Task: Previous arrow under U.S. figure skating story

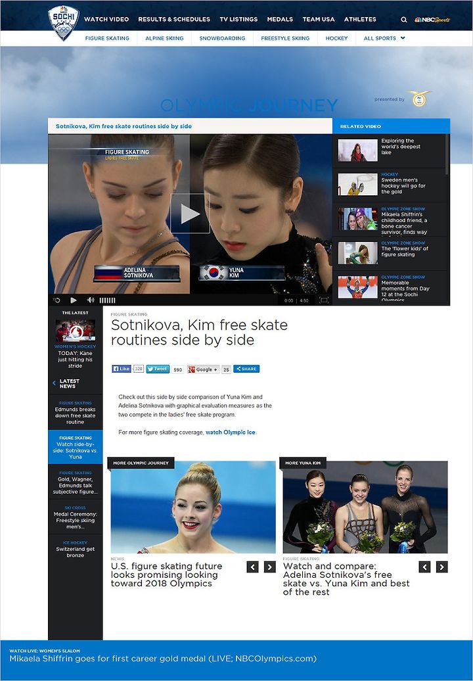Action: pos(252,567)
